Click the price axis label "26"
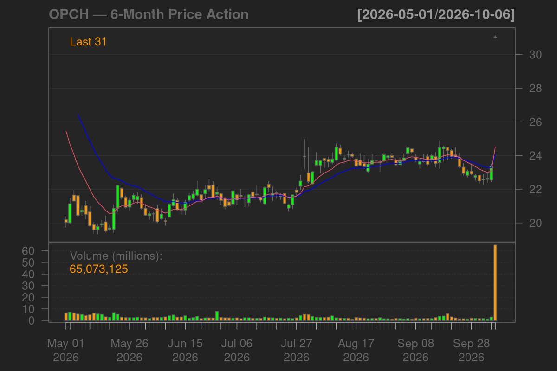Image resolution: width=557 pixels, height=371 pixels. coord(536,122)
